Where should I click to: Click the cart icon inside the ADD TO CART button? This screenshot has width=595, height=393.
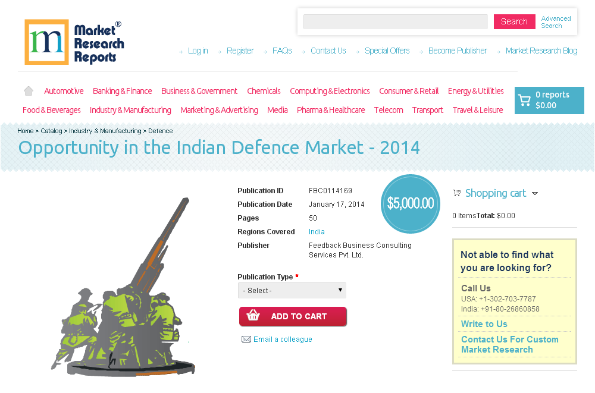point(253,316)
